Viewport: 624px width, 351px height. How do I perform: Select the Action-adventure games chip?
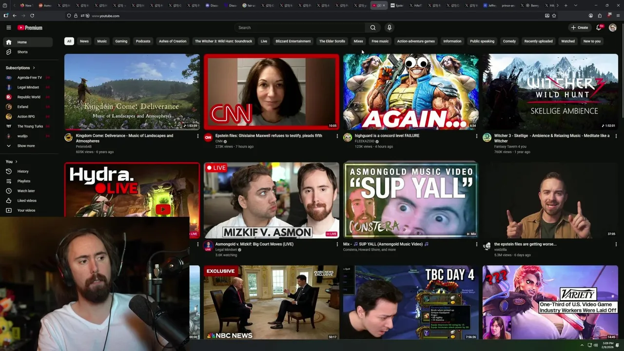[416, 41]
